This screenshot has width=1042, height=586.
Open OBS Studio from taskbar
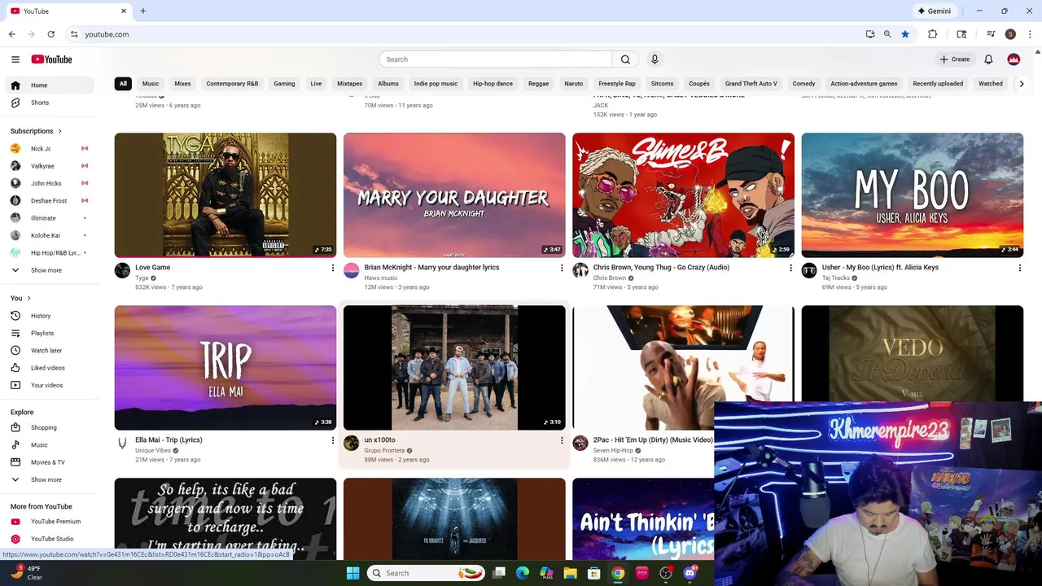(x=666, y=573)
